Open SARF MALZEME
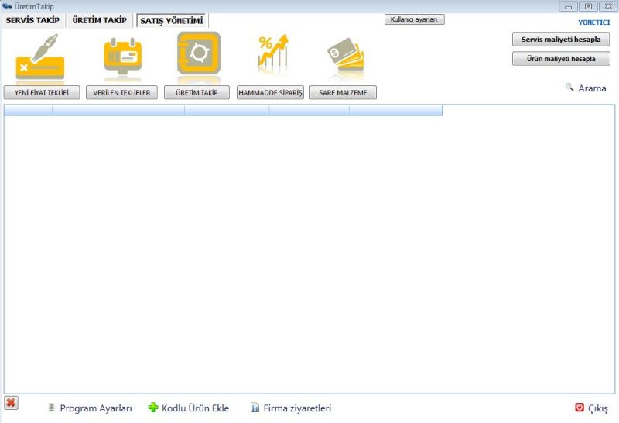 pos(343,92)
